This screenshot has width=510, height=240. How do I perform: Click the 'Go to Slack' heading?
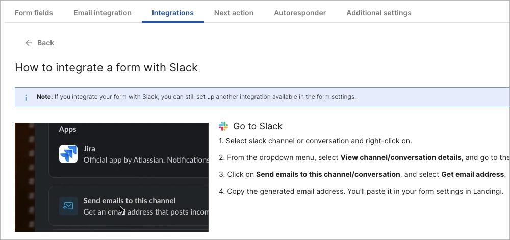(x=258, y=126)
